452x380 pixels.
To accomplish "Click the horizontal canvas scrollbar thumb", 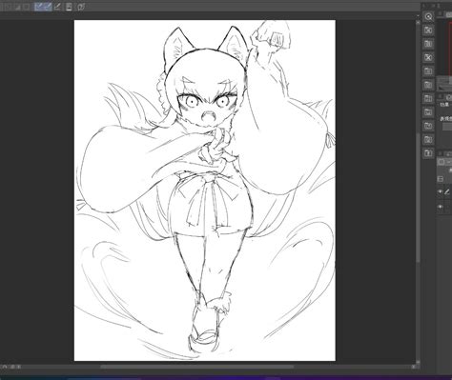I will coord(197,367).
